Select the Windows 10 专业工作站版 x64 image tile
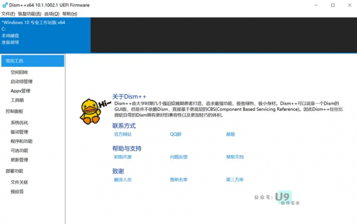The height and width of the screenshot is (224, 357). 45,35
